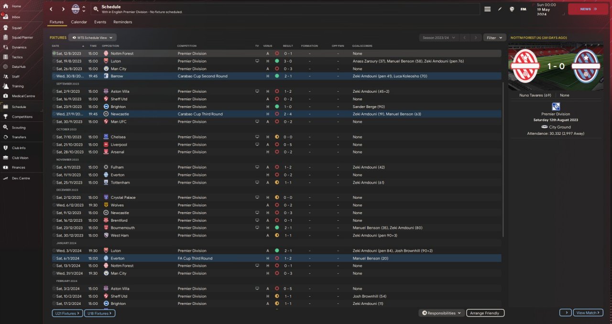Switch to the Fixtures tab
Image resolution: width=612 pixels, height=324 pixels.
[56, 22]
